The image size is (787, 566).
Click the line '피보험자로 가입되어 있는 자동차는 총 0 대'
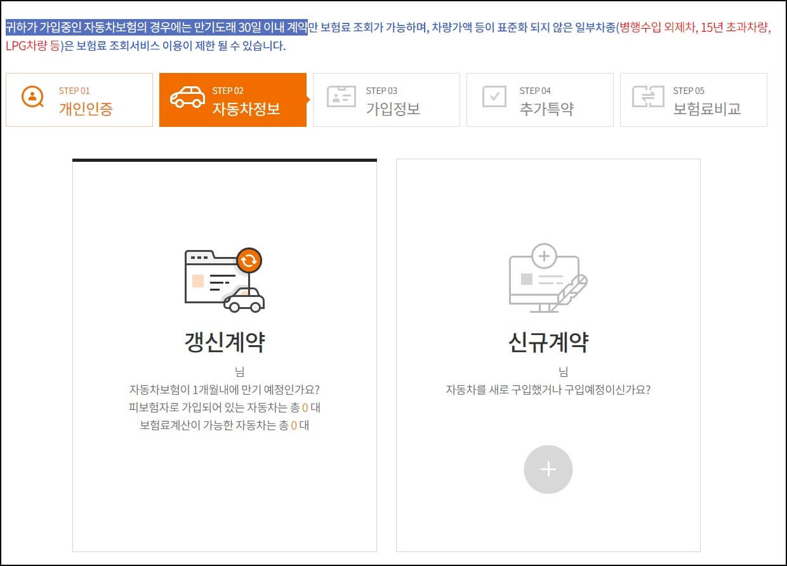pos(224,407)
